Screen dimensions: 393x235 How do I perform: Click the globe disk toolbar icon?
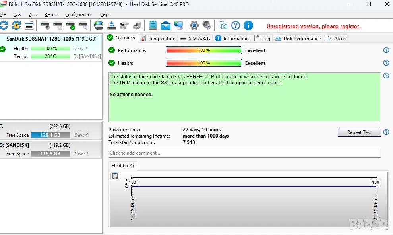tap(99, 26)
